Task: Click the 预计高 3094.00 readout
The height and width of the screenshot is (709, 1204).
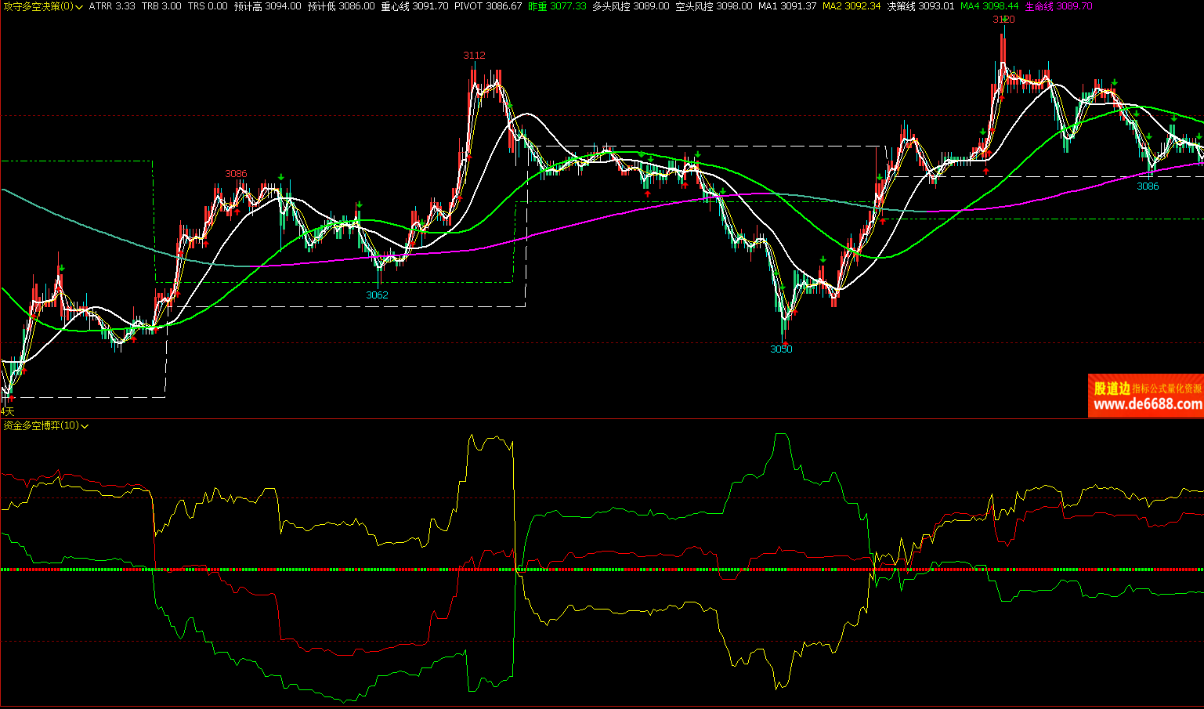Action: click(267, 6)
